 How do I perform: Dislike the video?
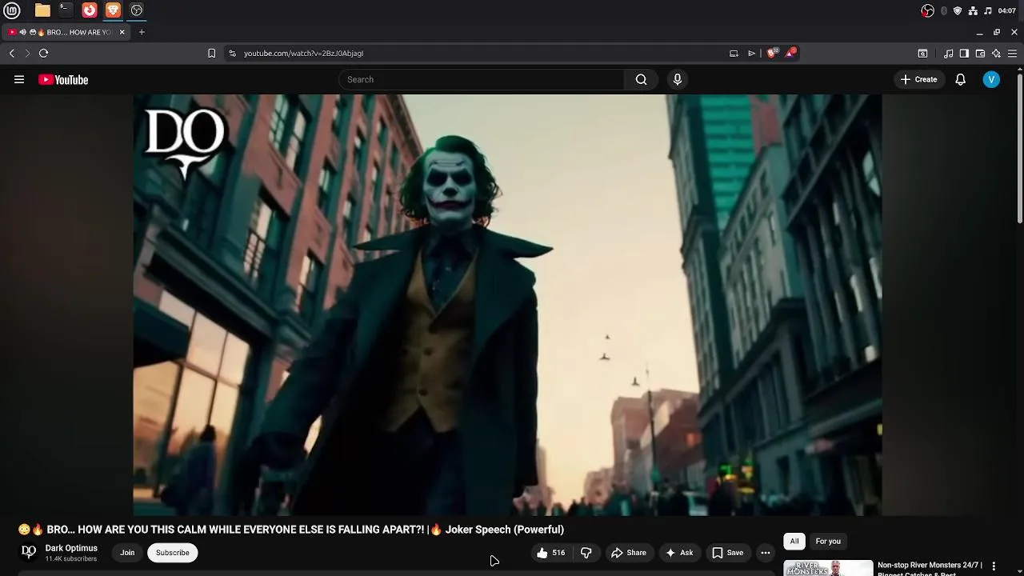tap(586, 553)
